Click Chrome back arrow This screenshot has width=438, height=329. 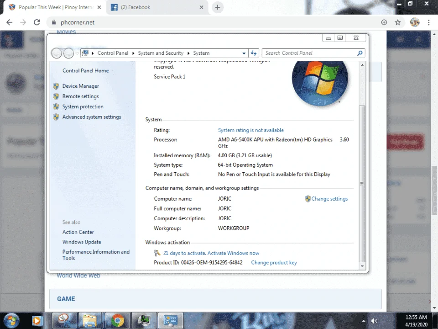[x=9, y=22]
